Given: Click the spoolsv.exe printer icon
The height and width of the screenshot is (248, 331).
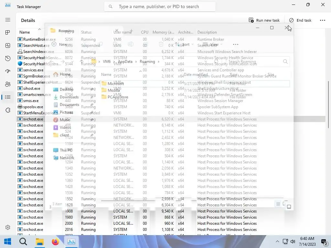Looking at the screenshot, I should 20,107.
